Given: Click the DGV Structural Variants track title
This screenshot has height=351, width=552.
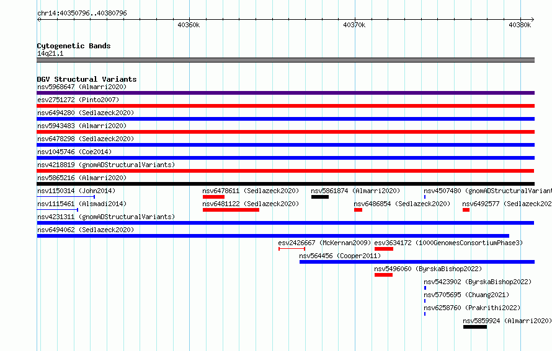Looking at the screenshot, I should 87,79.
